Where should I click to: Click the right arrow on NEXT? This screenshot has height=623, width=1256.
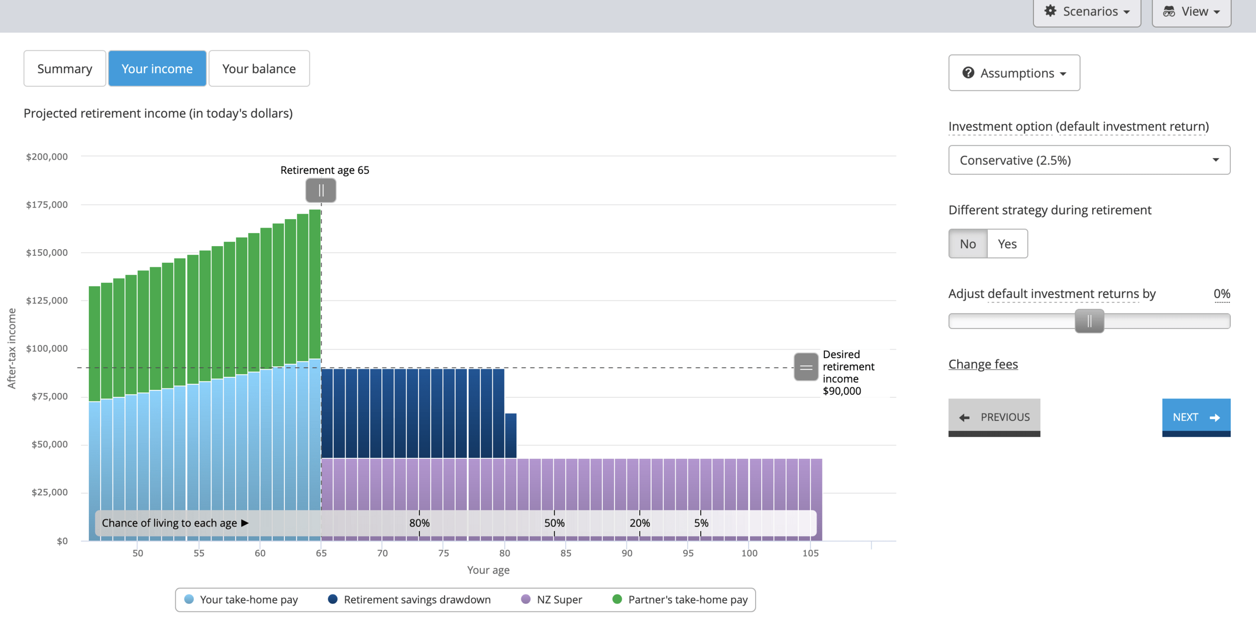pos(1215,418)
